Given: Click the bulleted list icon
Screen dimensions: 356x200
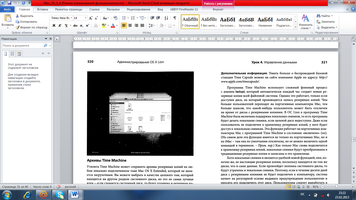Looking at the screenshot, I should 124,18.
